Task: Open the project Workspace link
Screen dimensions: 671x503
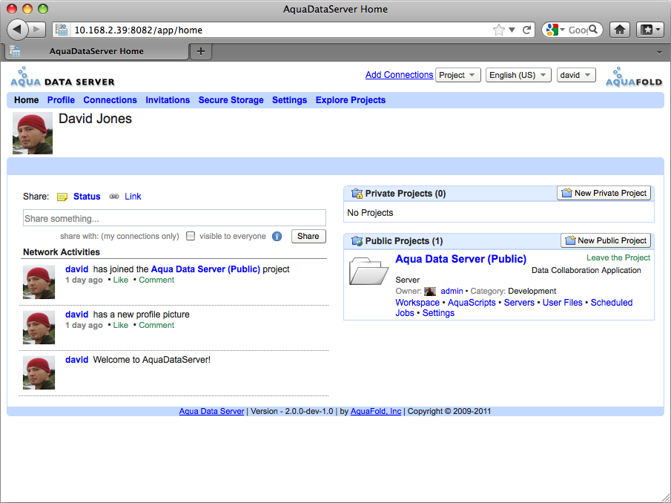Action: point(417,302)
